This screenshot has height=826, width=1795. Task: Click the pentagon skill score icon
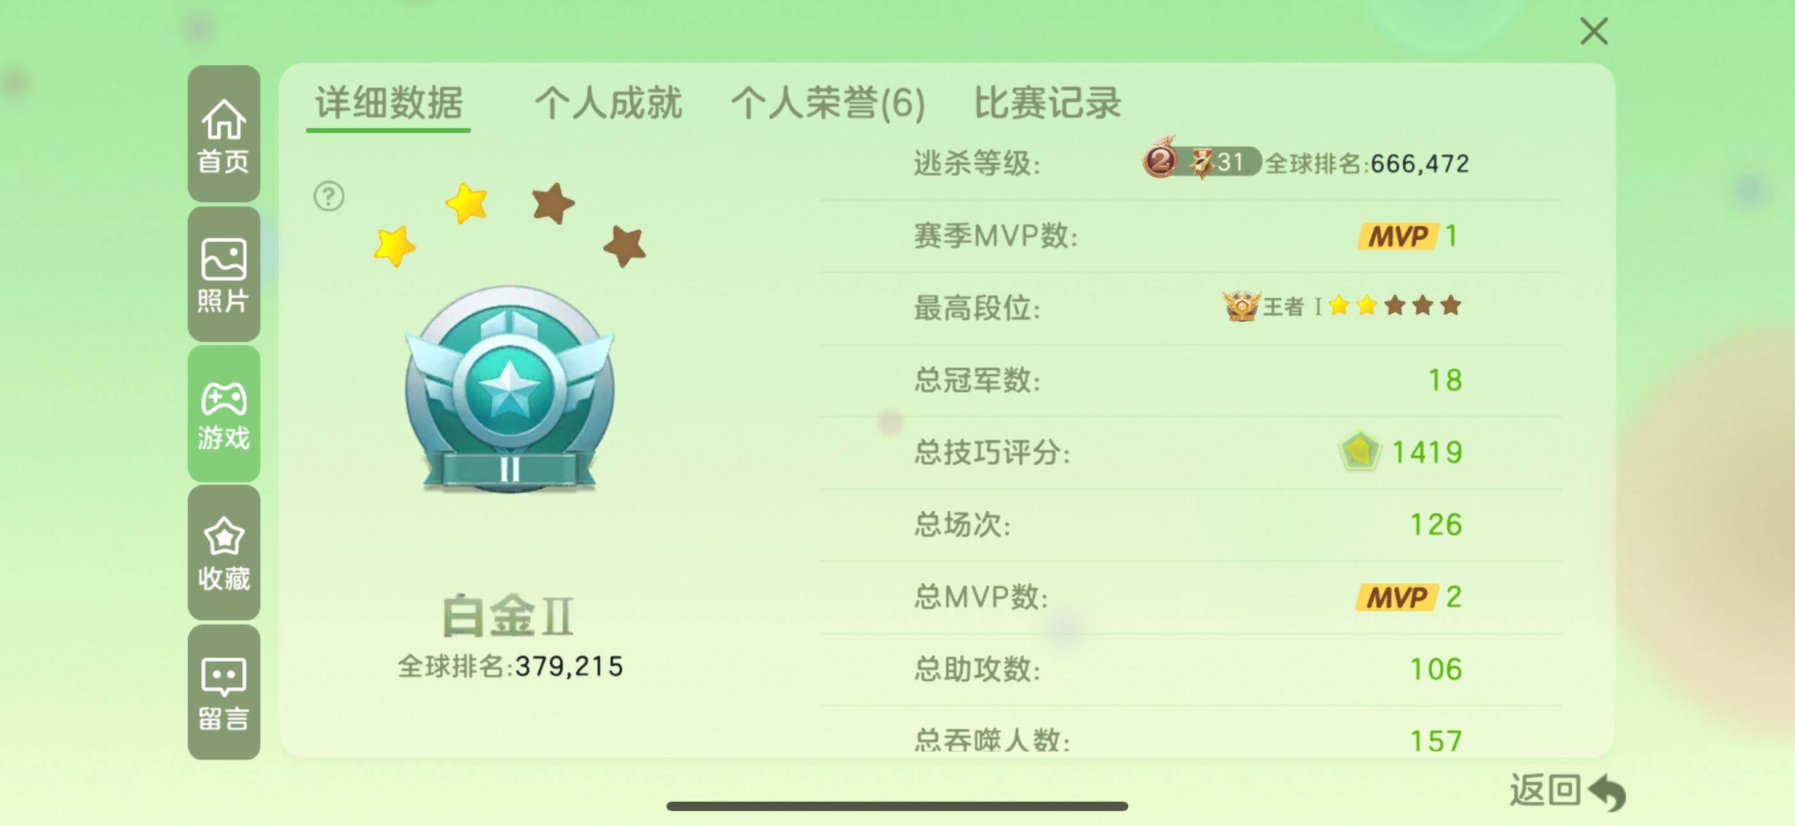(x=1359, y=451)
